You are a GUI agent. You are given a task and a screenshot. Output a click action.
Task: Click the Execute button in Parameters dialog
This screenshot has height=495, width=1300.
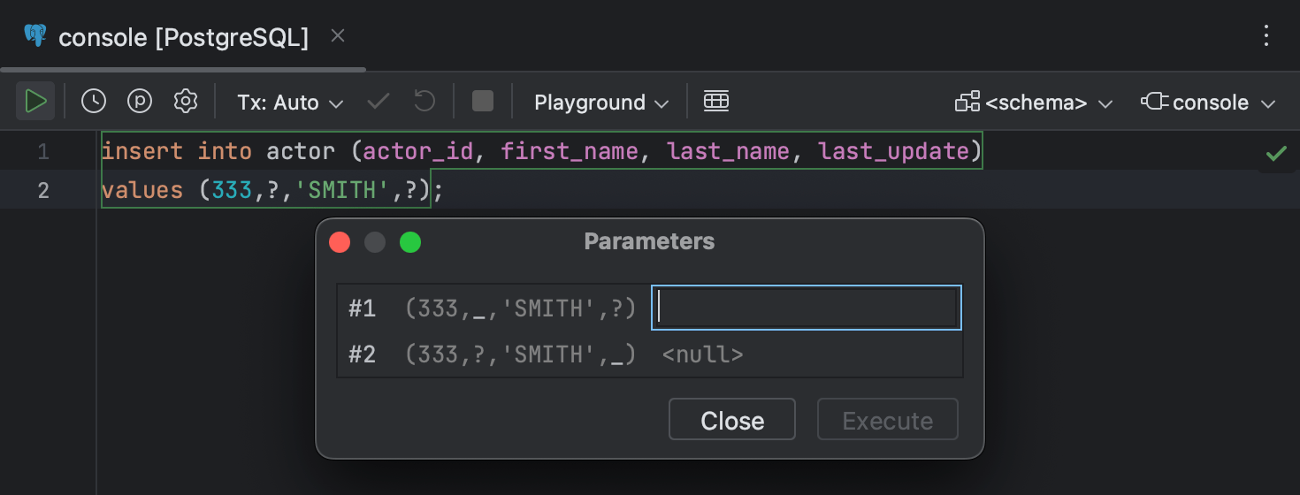tap(887, 420)
